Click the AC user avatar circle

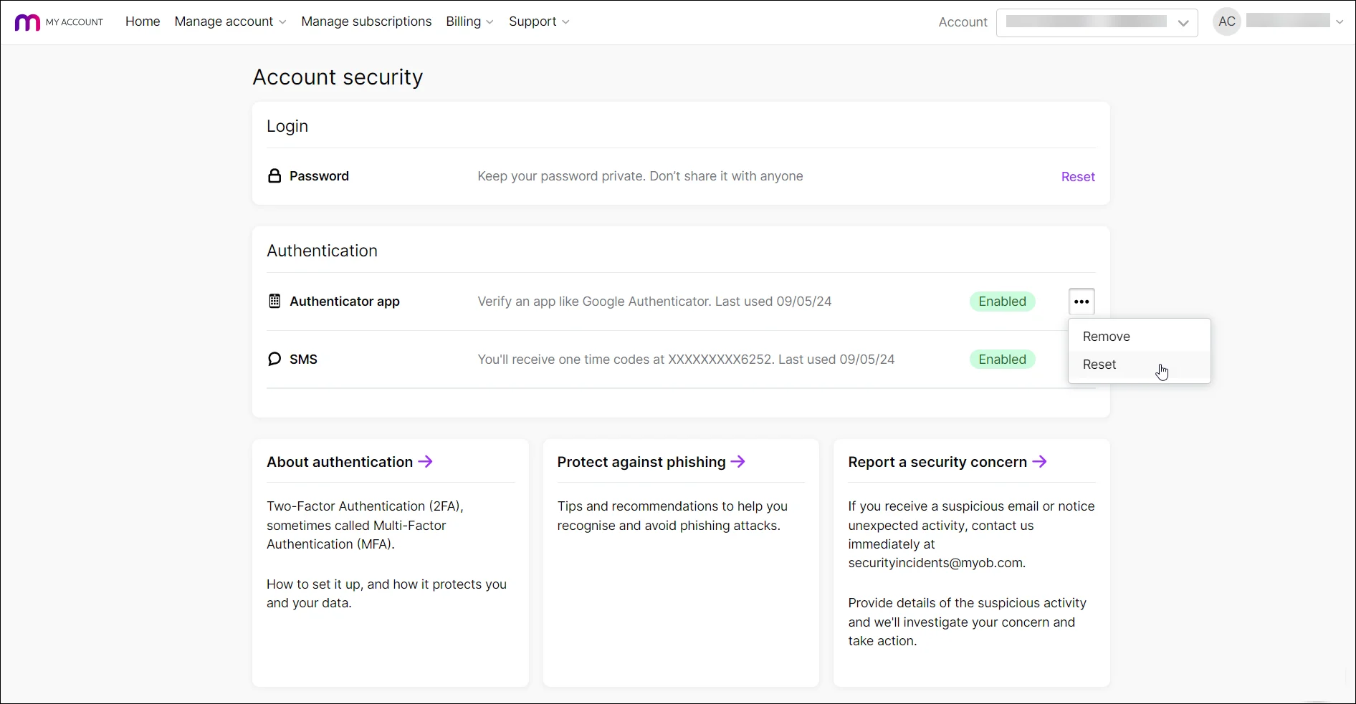point(1226,22)
